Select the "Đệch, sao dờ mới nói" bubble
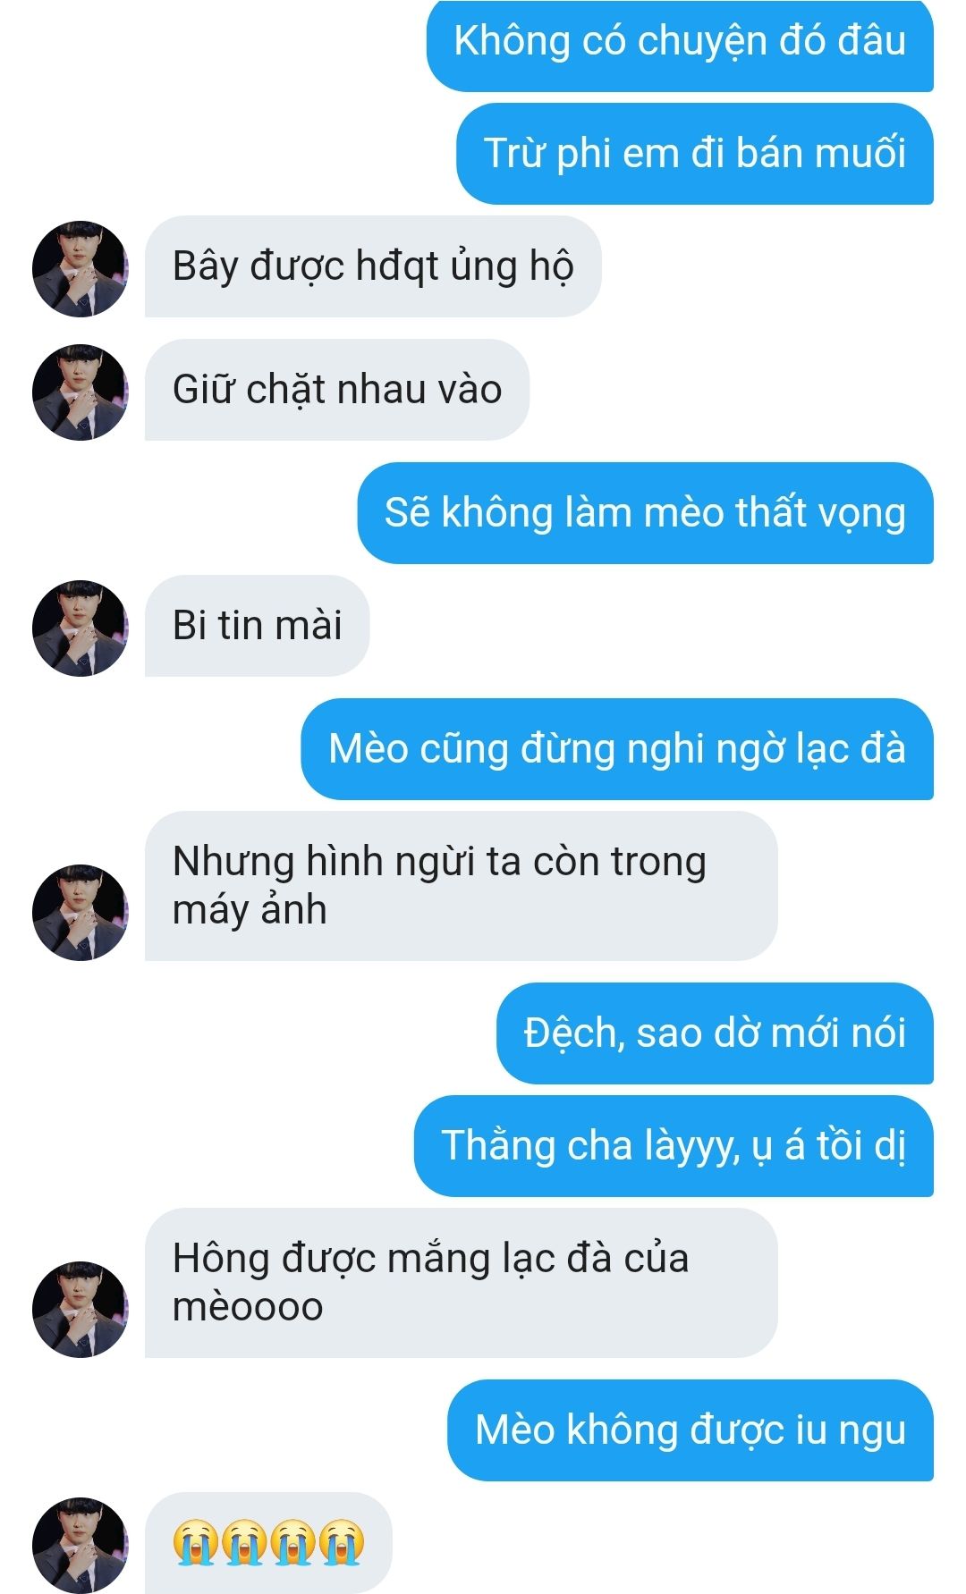The height and width of the screenshot is (1594, 966). coord(715,1033)
